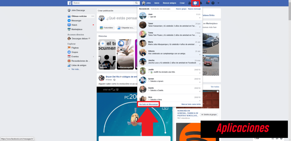Click Judith's profile picture in message list
The width and height of the screenshot is (291, 141).
(143, 71)
